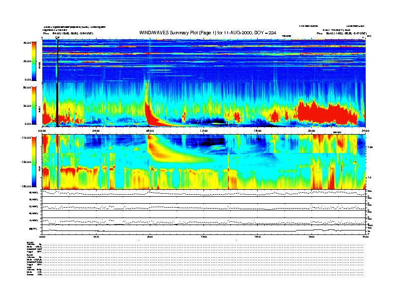The image size is (394, 304).
Task: Click the 20:00 tick label below RAD1 panel
Action: click(x=311, y=131)
